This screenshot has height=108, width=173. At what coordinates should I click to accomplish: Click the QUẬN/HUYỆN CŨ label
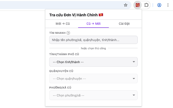tap(61, 71)
